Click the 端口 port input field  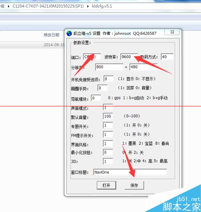point(92,57)
